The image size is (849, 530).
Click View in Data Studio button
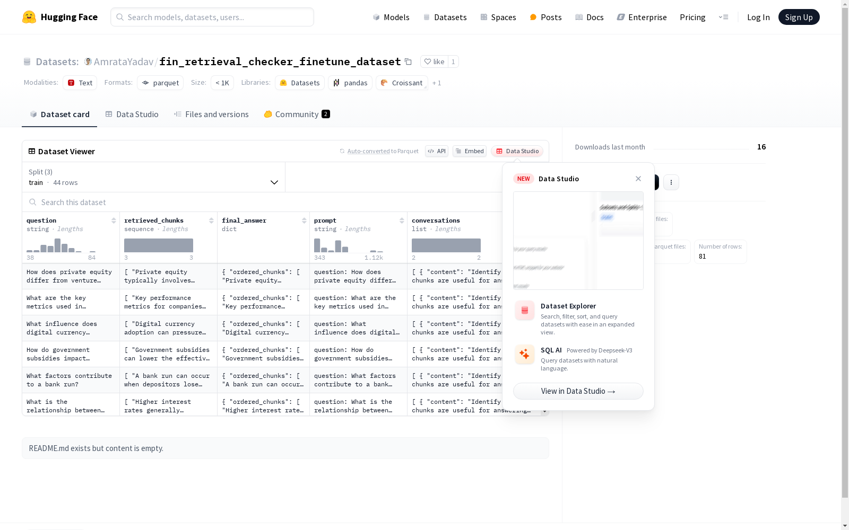click(x=578, y=391)
